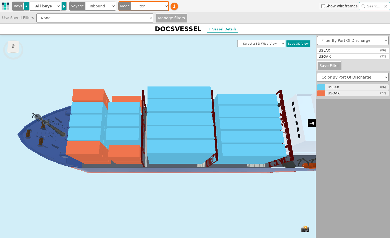Image resolution: width=390 pixels, height=238 pixels.
Task: Open the Select a 3D Wide View dropdown
Action: 261,44
